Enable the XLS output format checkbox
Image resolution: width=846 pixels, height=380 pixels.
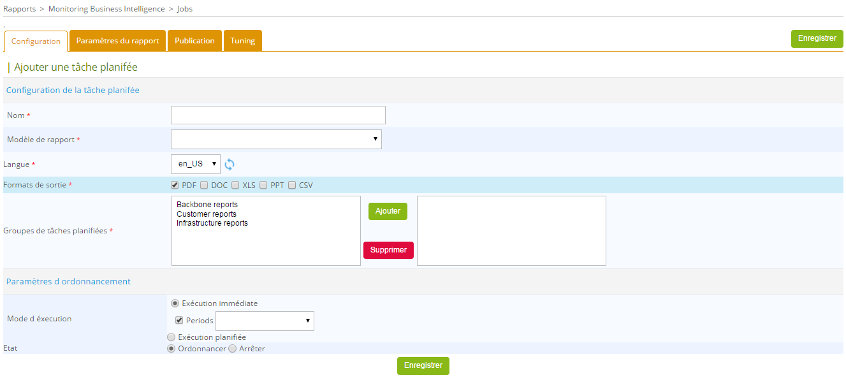(235, 186)
